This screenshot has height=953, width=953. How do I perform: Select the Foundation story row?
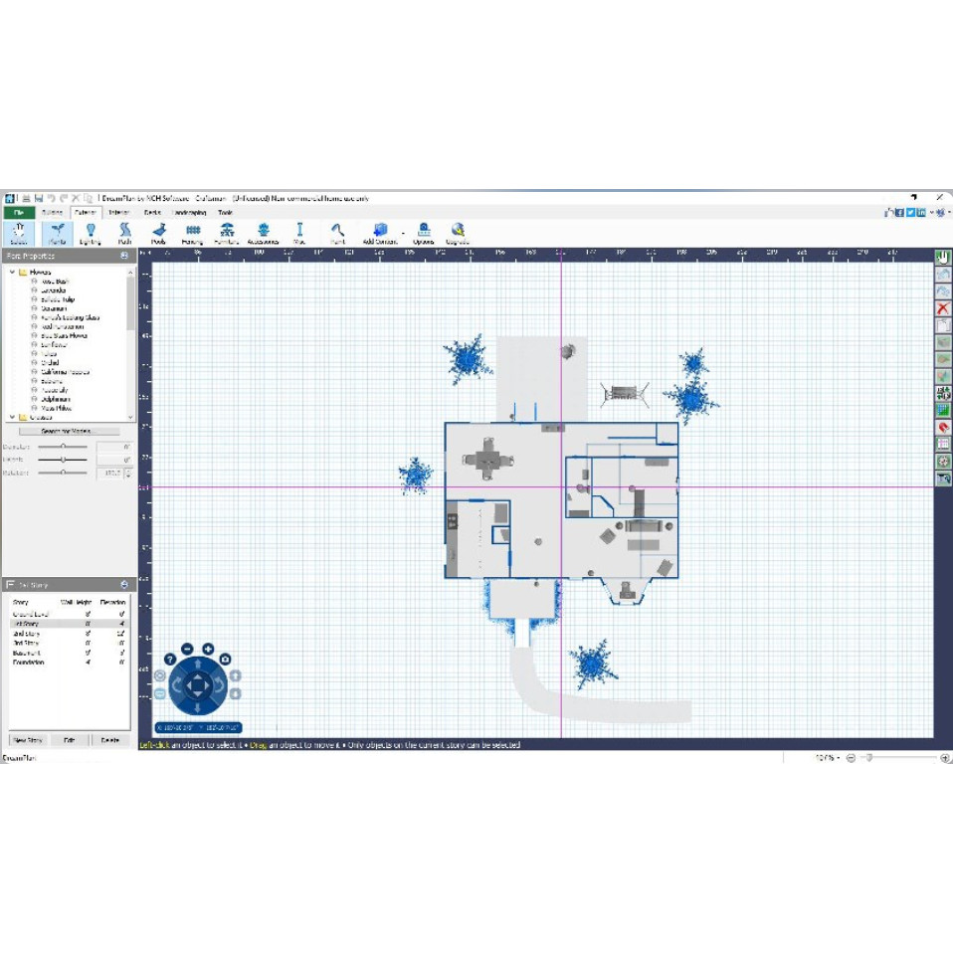tap(70, 663)
